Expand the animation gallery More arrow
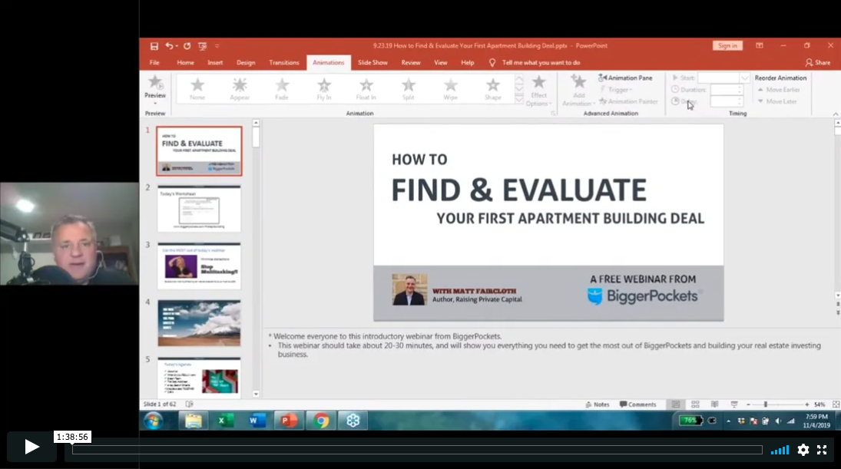This screenshot has width=841, height=469. pos(519,99)
